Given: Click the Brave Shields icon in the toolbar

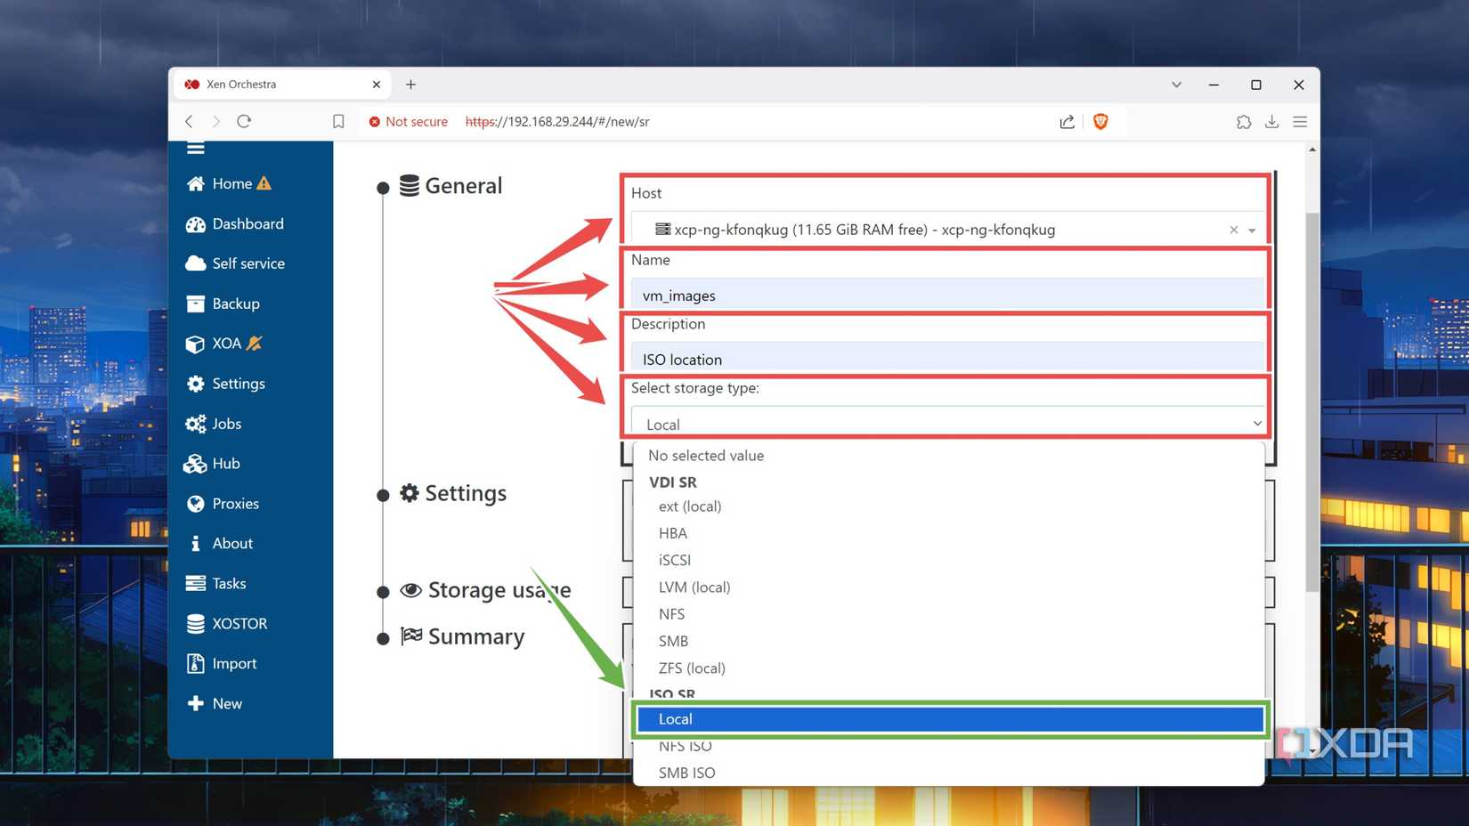Looking at the screenshot, I should (x=1101, y=121).
